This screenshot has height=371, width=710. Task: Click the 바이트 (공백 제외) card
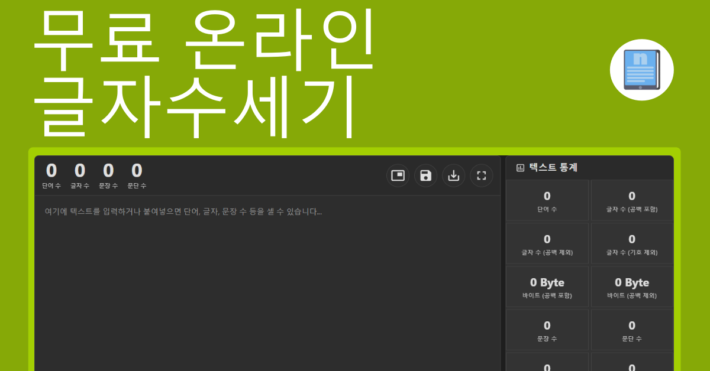[x=632, y=287]
